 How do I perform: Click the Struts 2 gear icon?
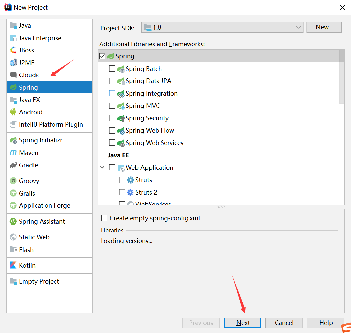130,192
